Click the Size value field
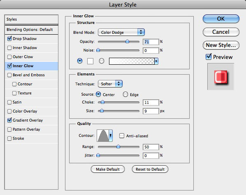Screen dimensions: 246x195 point(151,111)
